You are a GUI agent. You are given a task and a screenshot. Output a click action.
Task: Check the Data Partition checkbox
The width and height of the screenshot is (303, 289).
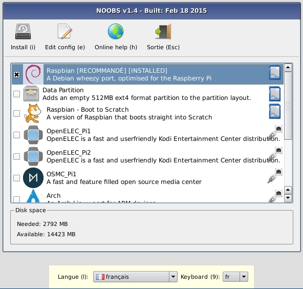[16, 94]
